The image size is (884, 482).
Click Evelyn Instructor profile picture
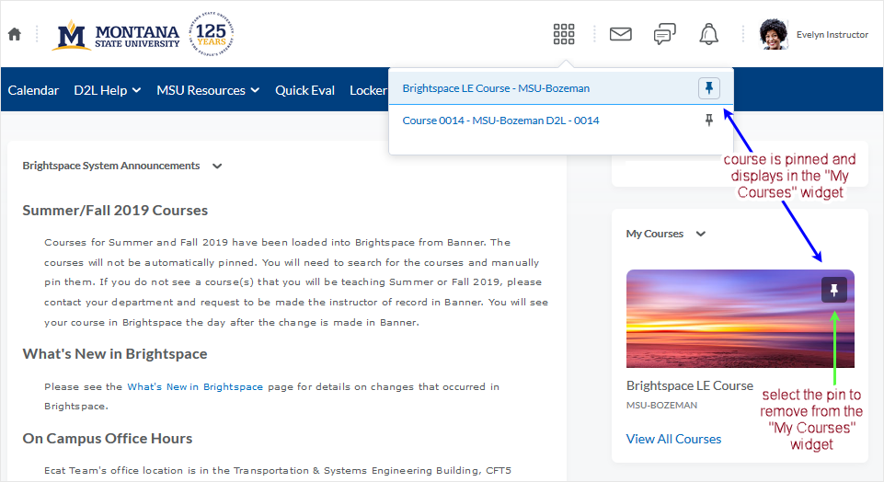[x=773, y=34]
